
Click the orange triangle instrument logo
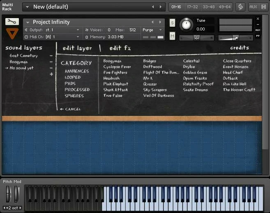pyautogui.click(x=12, y=34)
